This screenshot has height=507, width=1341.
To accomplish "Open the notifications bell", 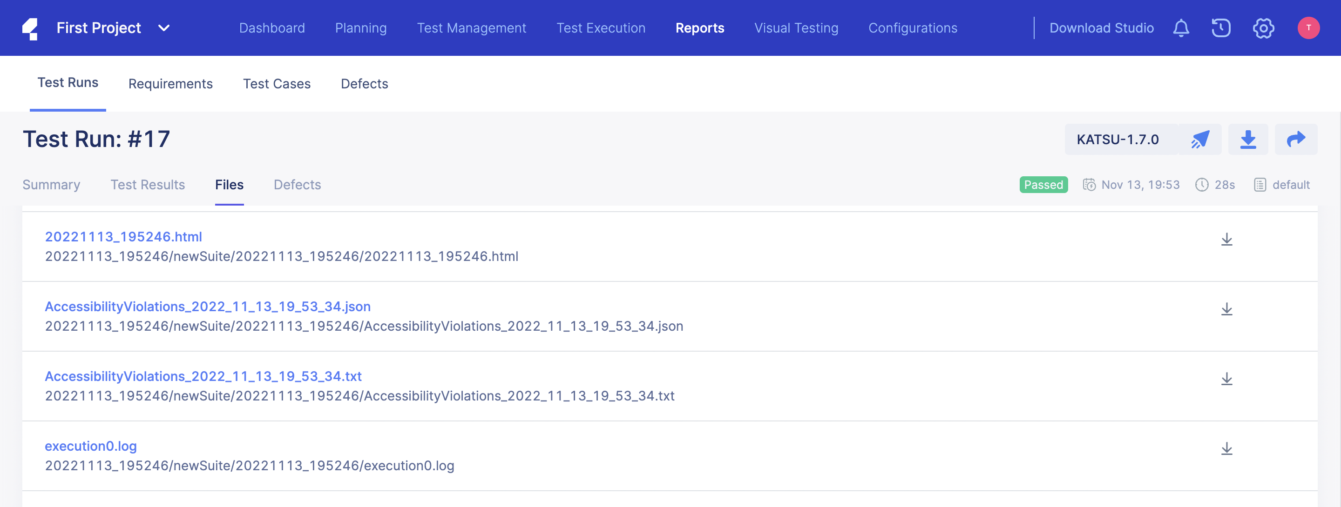I will click(x=1181, y=28).
